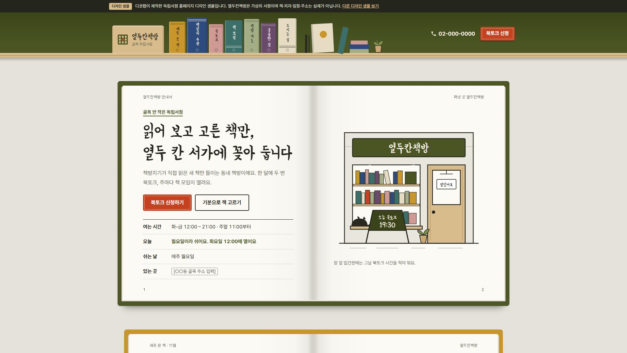
Task: Click the small potted plant on the header shelf
Action: tap(378, 46)
